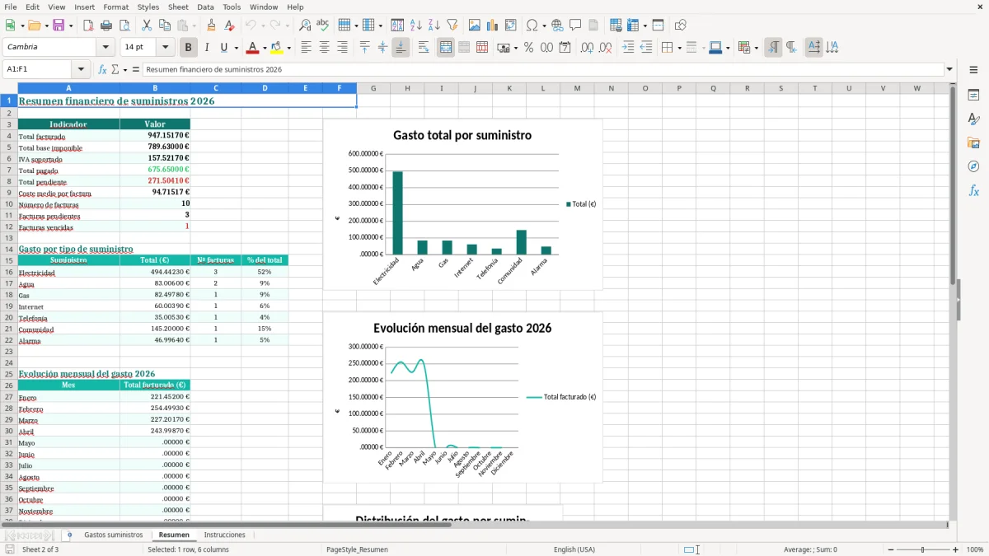
Task: Activate the Clone Formatting paintbrush
Action: point(211,26)
